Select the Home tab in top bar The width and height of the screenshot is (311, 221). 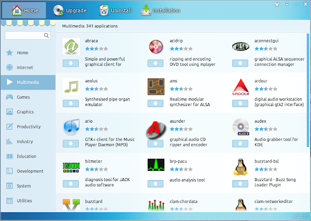tap(24, 10)
